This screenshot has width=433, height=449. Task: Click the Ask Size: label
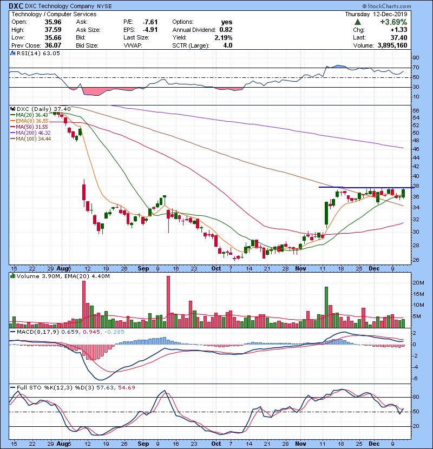tap(88, 30)
